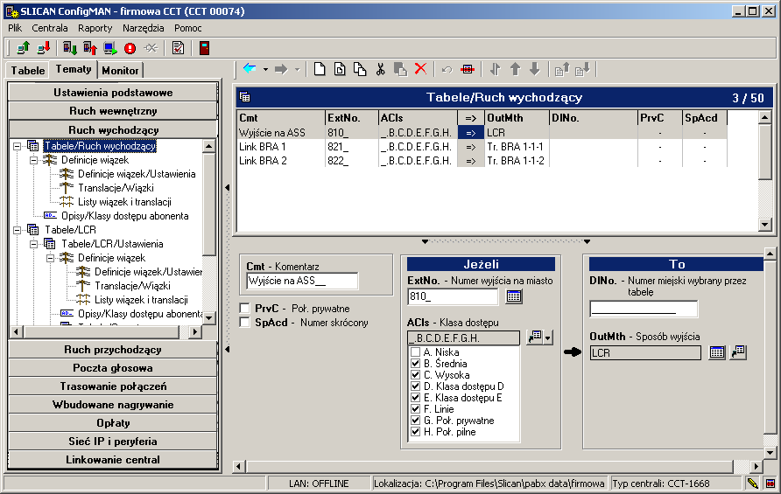
Task: Click the Cmt Komentarz input field
Action: (302, 281)
